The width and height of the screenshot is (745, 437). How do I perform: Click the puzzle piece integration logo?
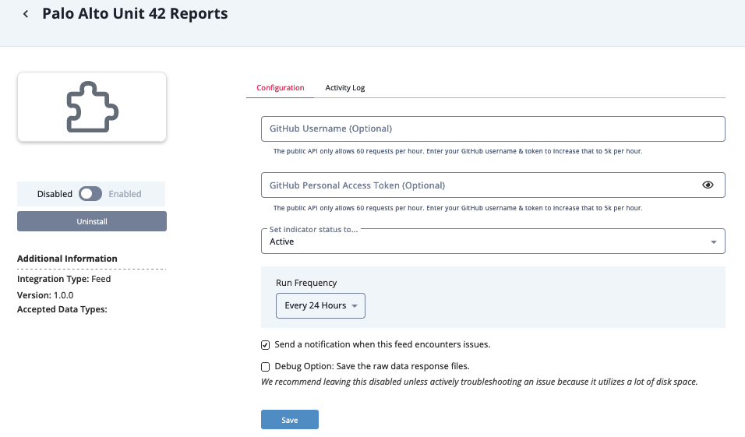click(92, 107)
